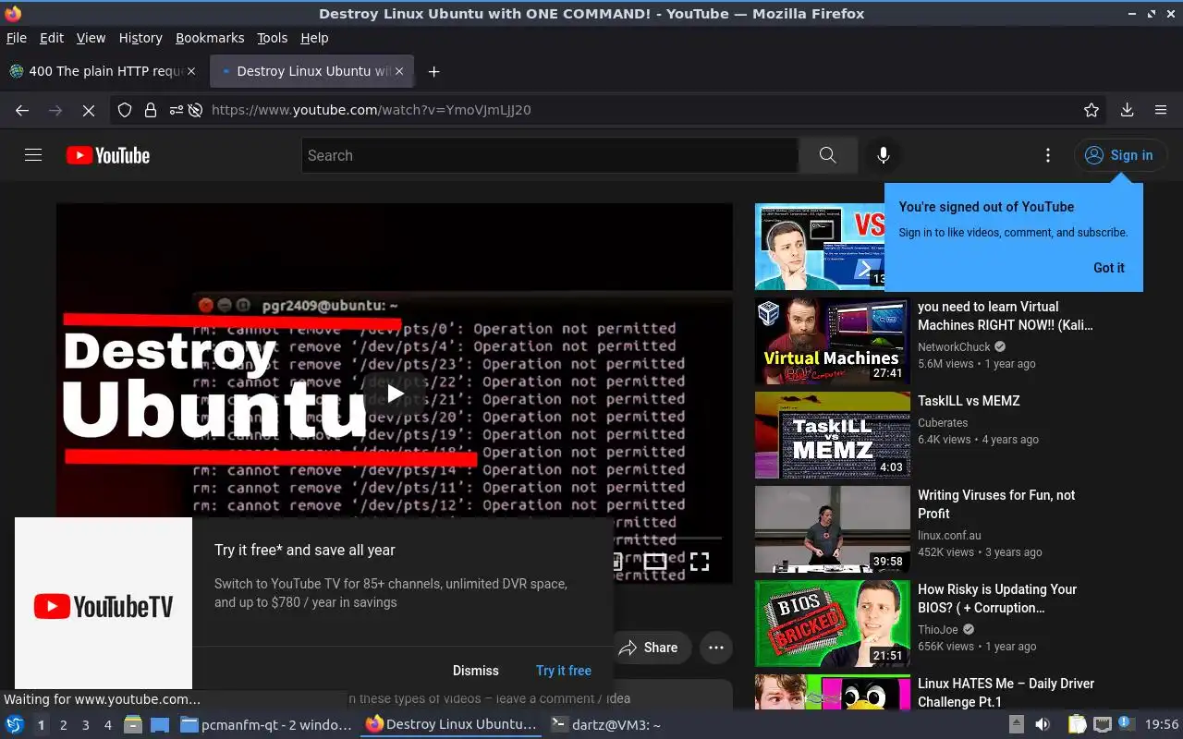The image size is (1183, 739).
Task: Show site security info via padlock
Action: click(151, 110)
